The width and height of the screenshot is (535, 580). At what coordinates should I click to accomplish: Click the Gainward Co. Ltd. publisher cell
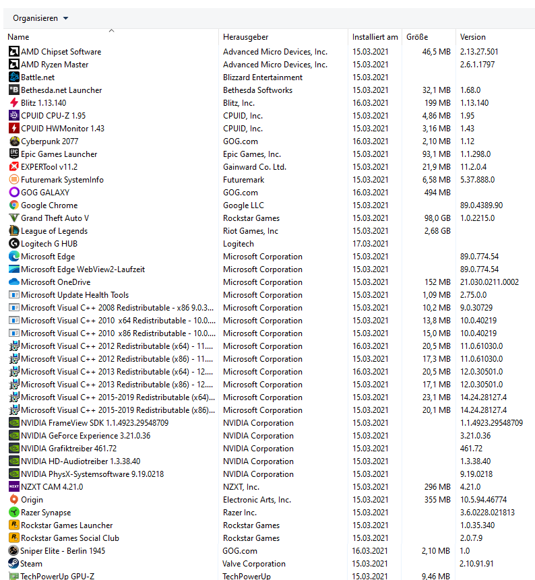255,167
